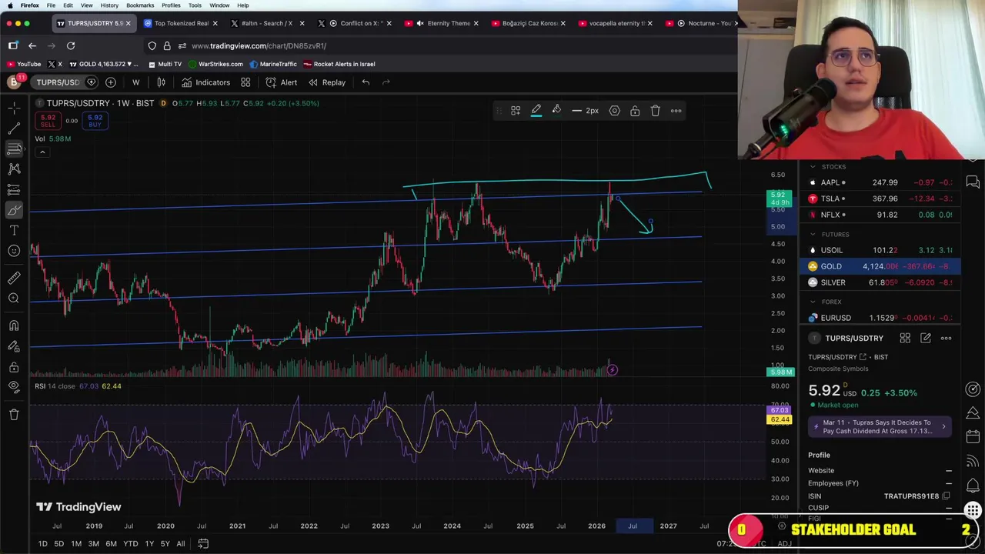
Task: Open the candlestick chart type menu
Action: [x=162, y=82]
